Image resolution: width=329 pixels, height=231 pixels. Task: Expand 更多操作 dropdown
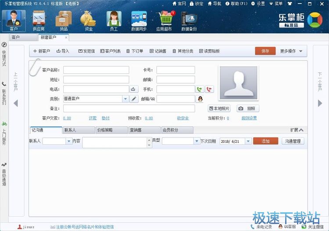pyautogui.click(x=291, y=51)
